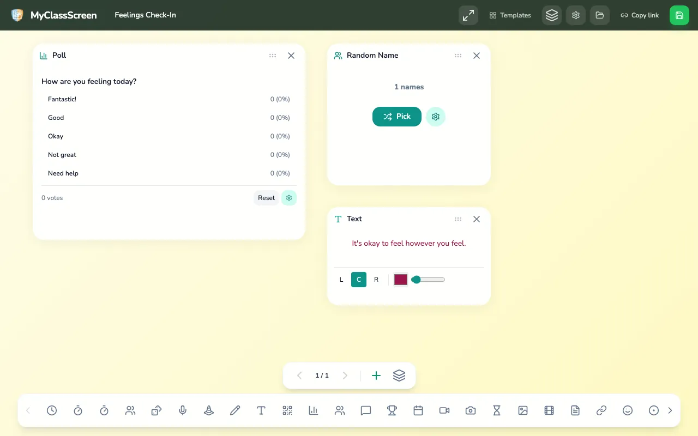The image size is (698, 436).
Task: Add the hourglass timer widget
Action: point(497,410)
